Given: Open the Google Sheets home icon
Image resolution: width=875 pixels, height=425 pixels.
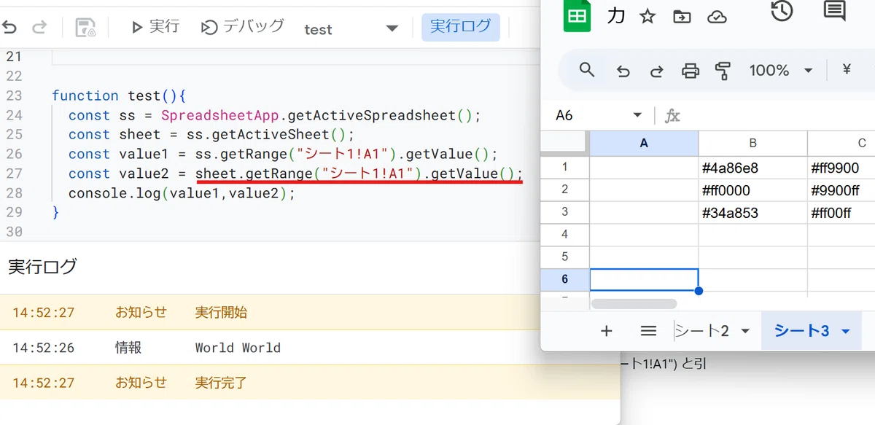Looking at the screenshot, I should click(x=577, y=17).
